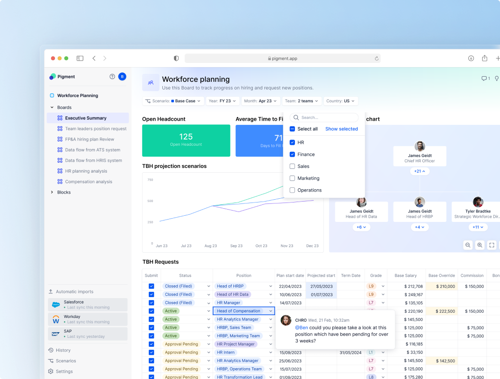Open the Country US dropdown
The width and height of the screenshot is (500, 379).
tap(340, 101)
